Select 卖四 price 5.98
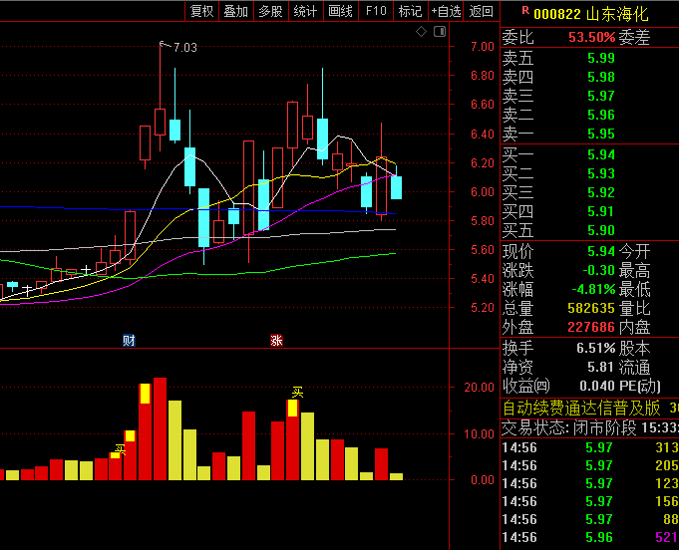Screen dimensions: 679x550 pyautogui.click(x=601, y=77)
